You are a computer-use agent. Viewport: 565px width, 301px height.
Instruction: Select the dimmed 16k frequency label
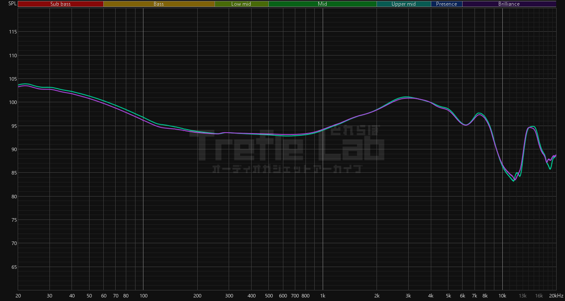point(539,295)
